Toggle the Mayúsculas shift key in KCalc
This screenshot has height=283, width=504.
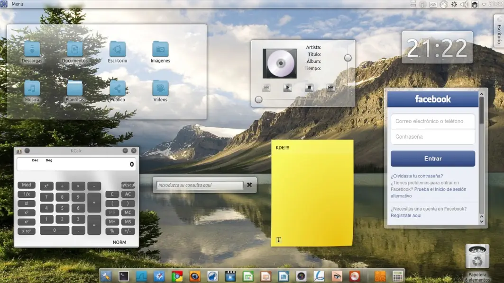point(128,185)
